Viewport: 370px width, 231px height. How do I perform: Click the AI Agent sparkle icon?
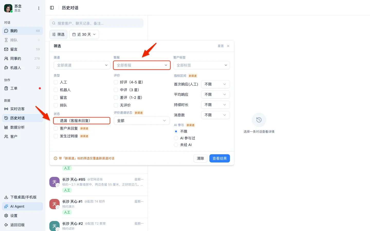coord(6,206)
